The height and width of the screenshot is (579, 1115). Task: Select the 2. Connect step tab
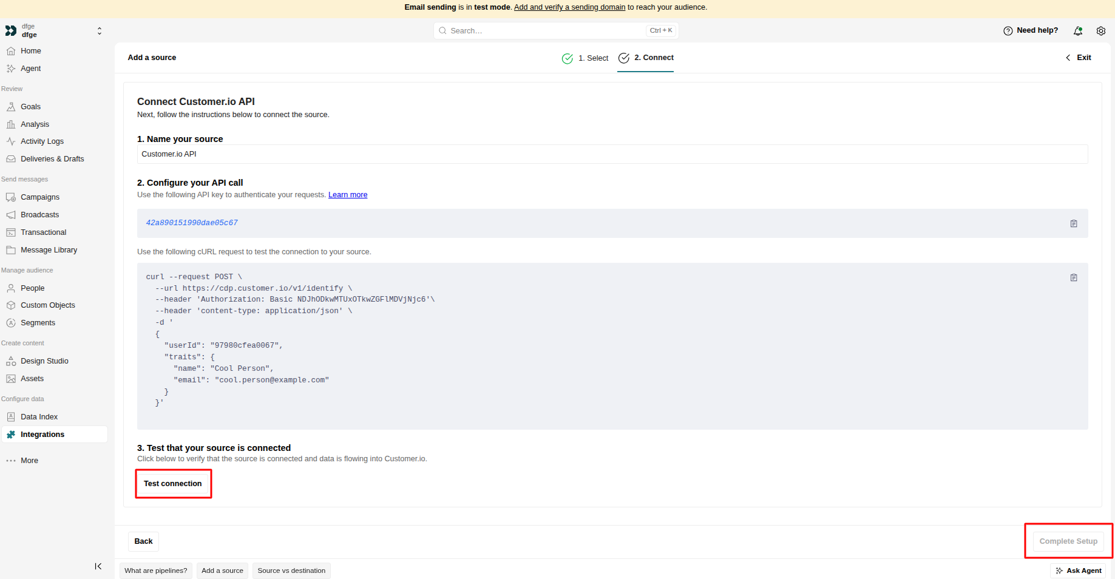coord(646,58)
